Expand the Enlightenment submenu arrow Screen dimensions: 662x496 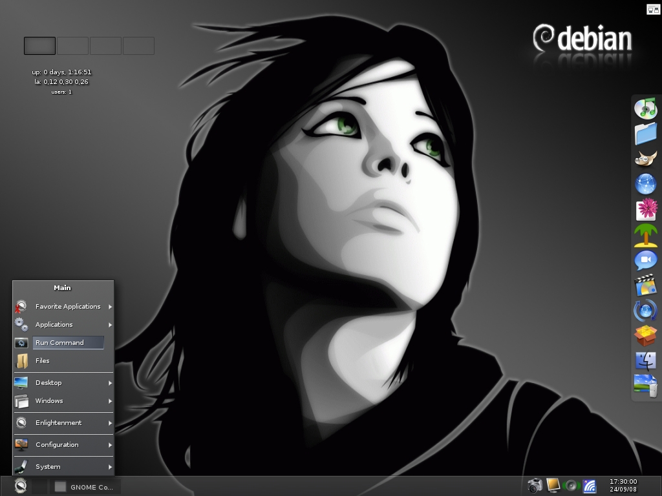[110, 423]
